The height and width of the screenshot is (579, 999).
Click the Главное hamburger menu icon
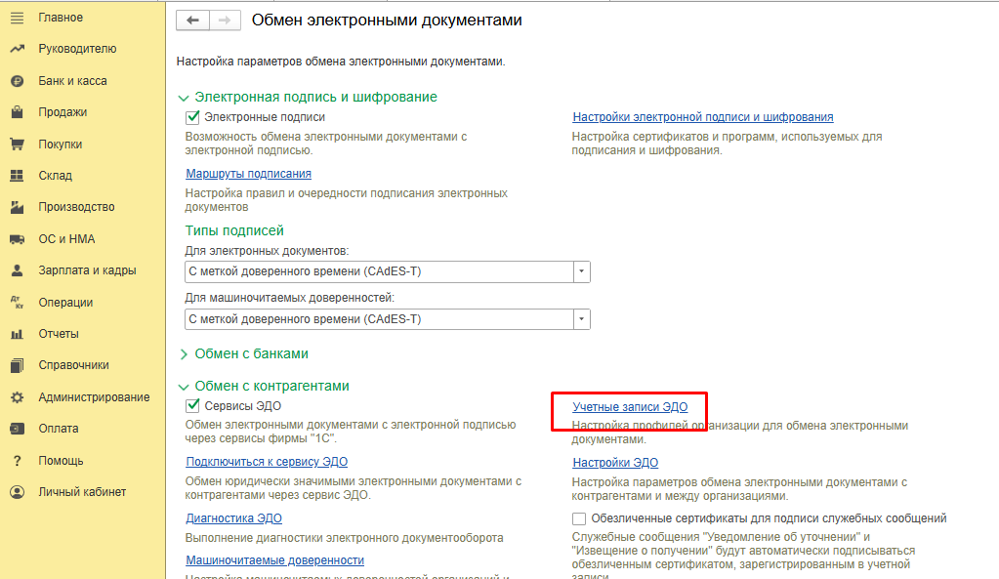tap(18, 18)
